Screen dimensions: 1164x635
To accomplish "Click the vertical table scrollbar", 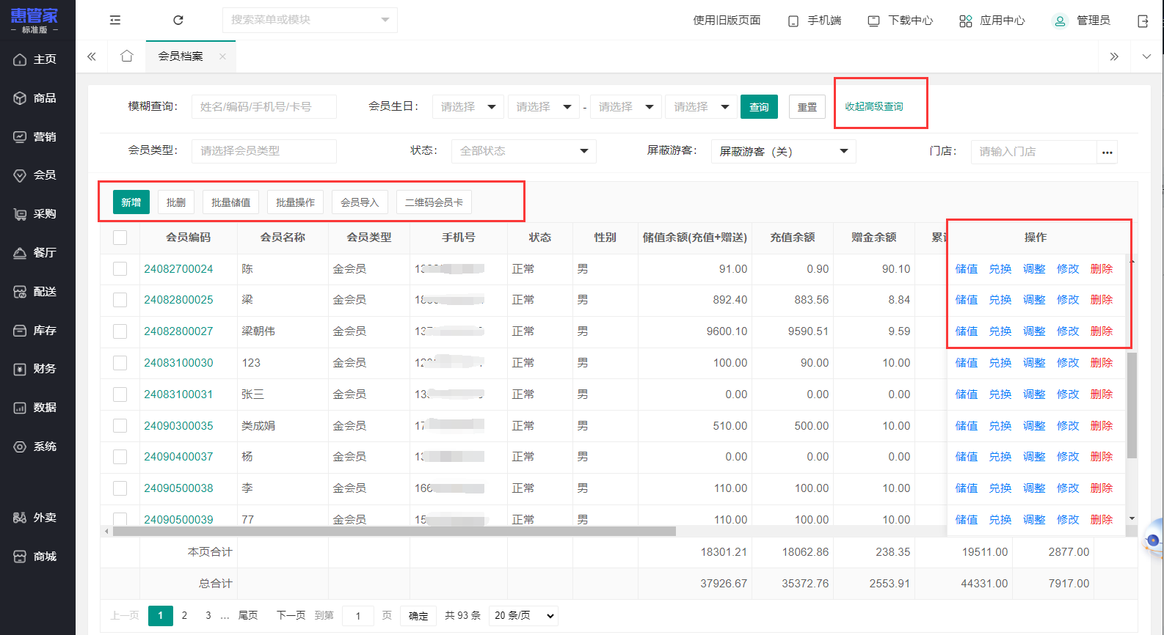I will point(1132,405).
